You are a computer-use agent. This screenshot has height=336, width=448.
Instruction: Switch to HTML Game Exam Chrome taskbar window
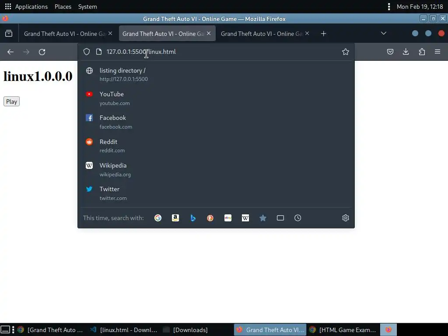tap(343, 330)
